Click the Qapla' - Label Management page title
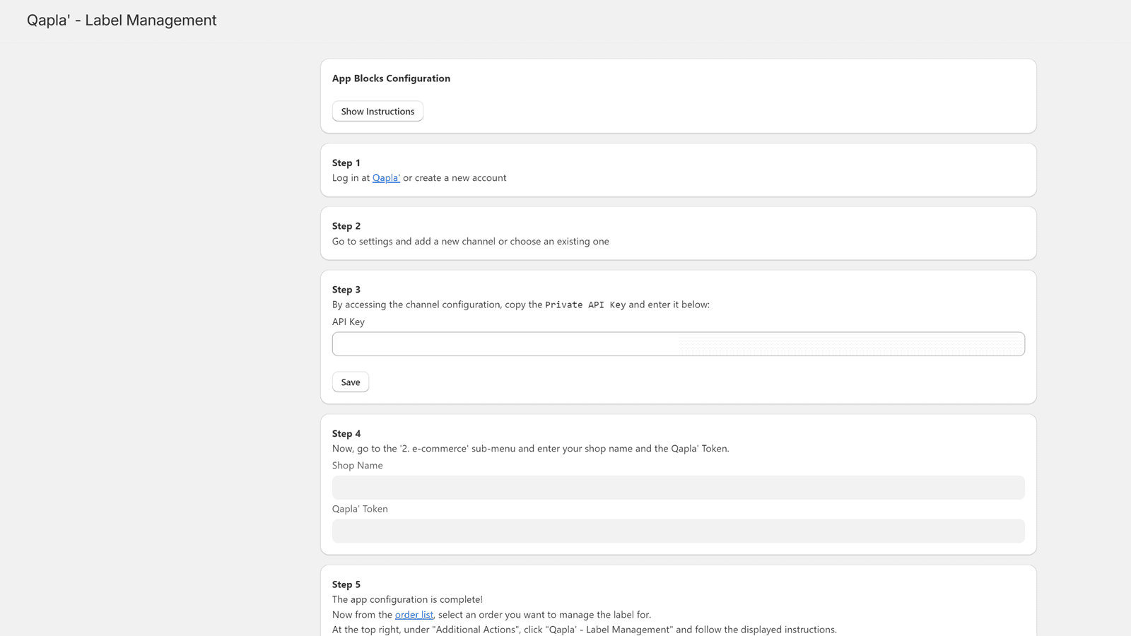The height and width of the screenshot is (636, 1131). 122,20
